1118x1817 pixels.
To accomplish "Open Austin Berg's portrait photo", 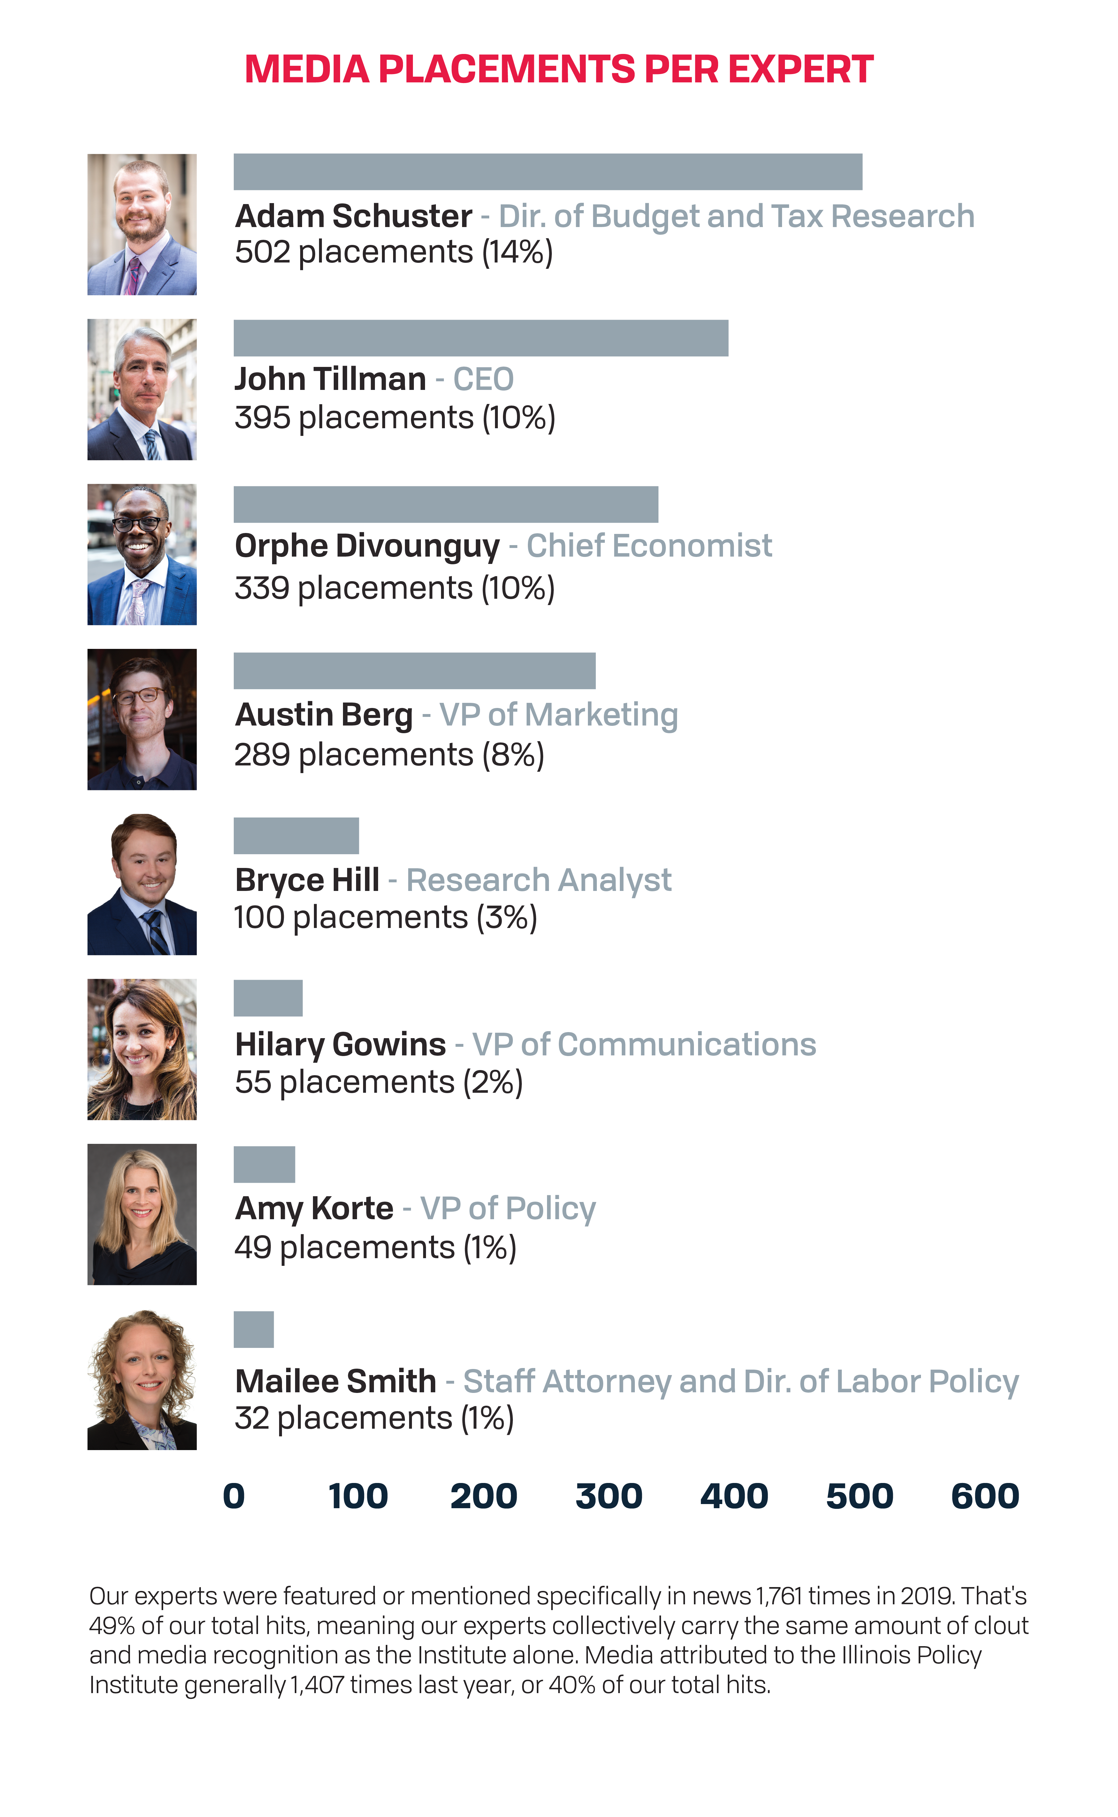I will [x=142, y=719].
